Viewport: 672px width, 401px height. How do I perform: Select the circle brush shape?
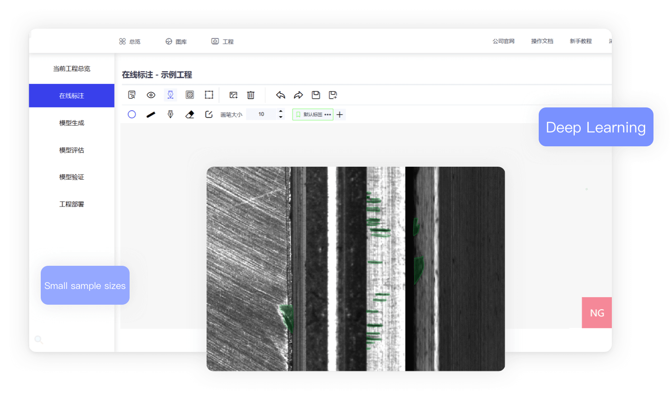[x=132, y=114]
